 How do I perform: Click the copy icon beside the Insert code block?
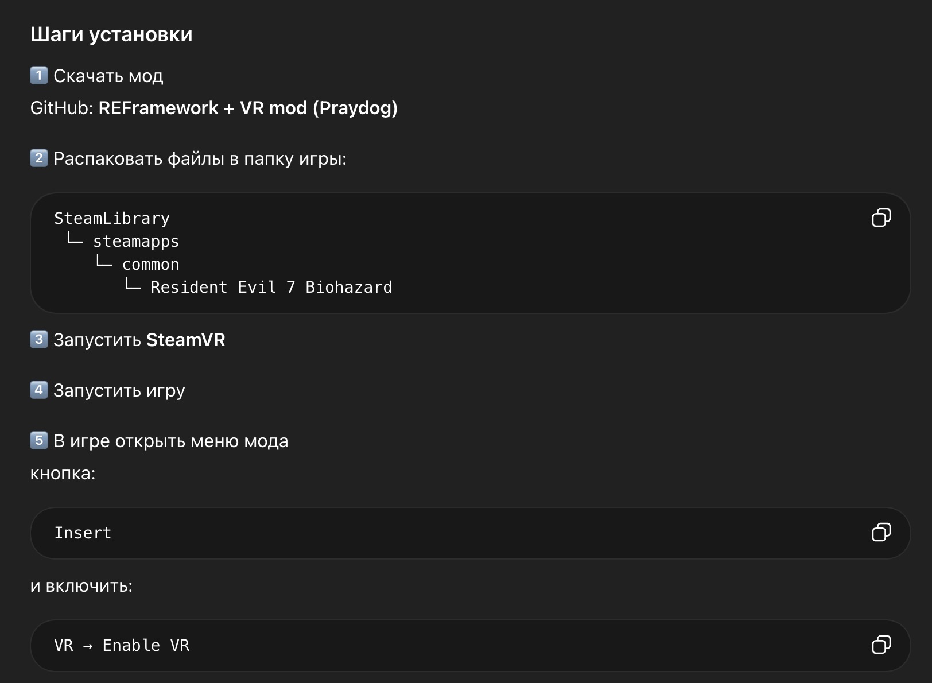click(881, 533)
